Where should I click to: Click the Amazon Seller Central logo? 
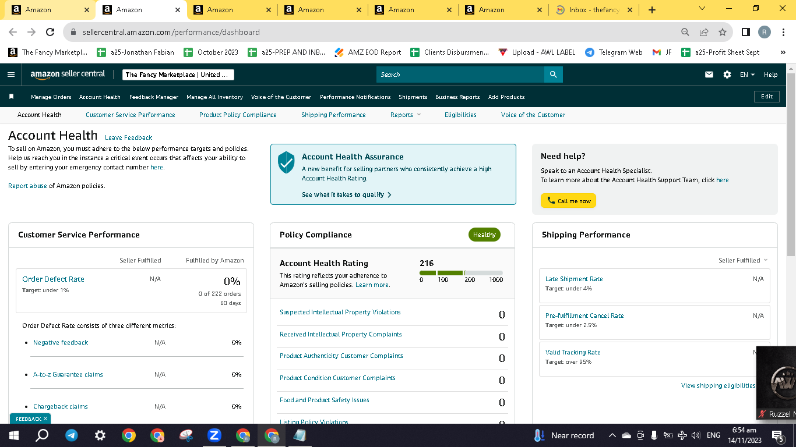point(68,74)
